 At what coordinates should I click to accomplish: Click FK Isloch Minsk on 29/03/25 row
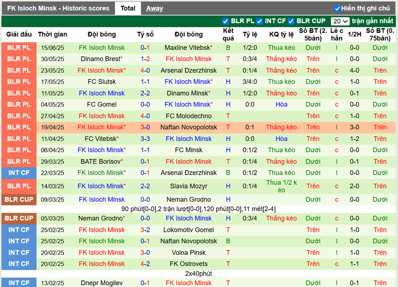[x=189, y=161]
